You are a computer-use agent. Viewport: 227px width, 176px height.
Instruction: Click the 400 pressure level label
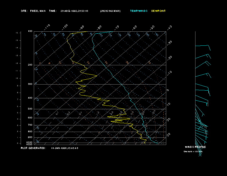30,98
